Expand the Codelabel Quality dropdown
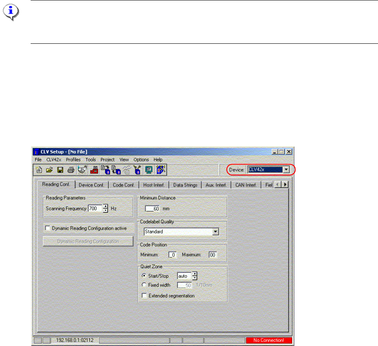 [x=215, y=231]
